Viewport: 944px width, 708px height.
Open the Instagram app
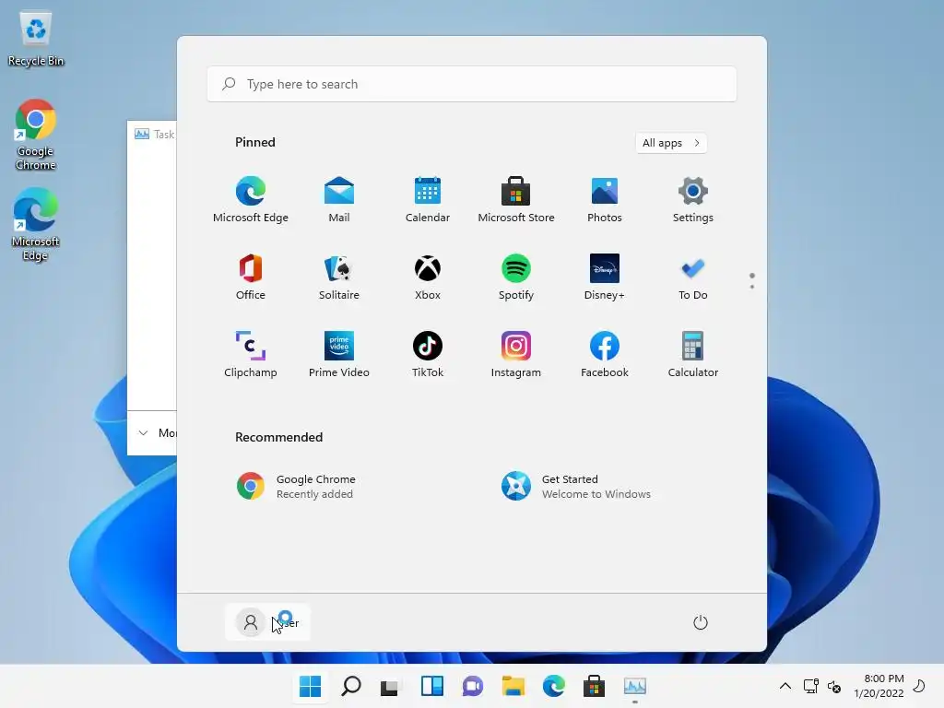tap(516, 355)
